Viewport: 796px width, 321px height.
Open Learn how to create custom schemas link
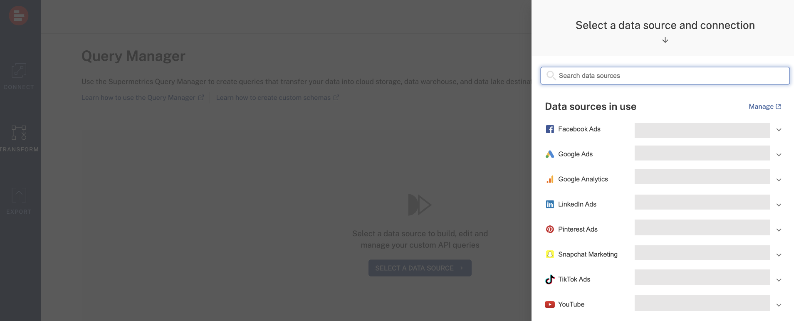click(x=277, y=98)
